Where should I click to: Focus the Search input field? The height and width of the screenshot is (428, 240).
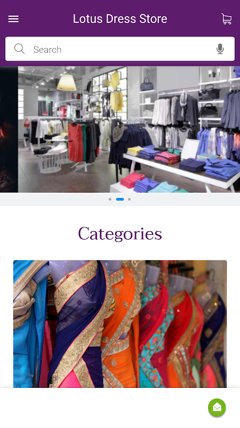[120, 49]
